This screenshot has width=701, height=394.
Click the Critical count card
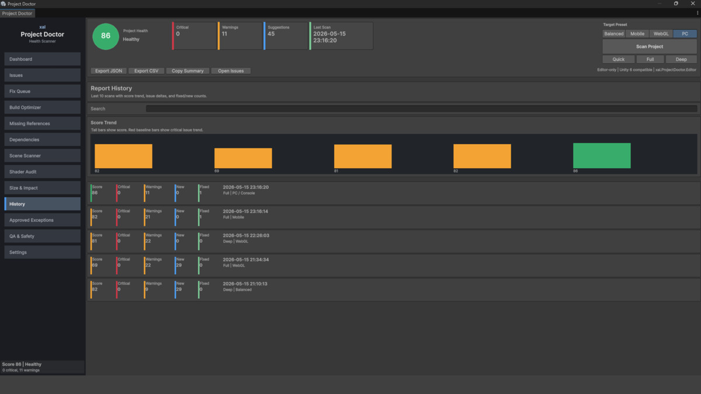click(194, 36)
